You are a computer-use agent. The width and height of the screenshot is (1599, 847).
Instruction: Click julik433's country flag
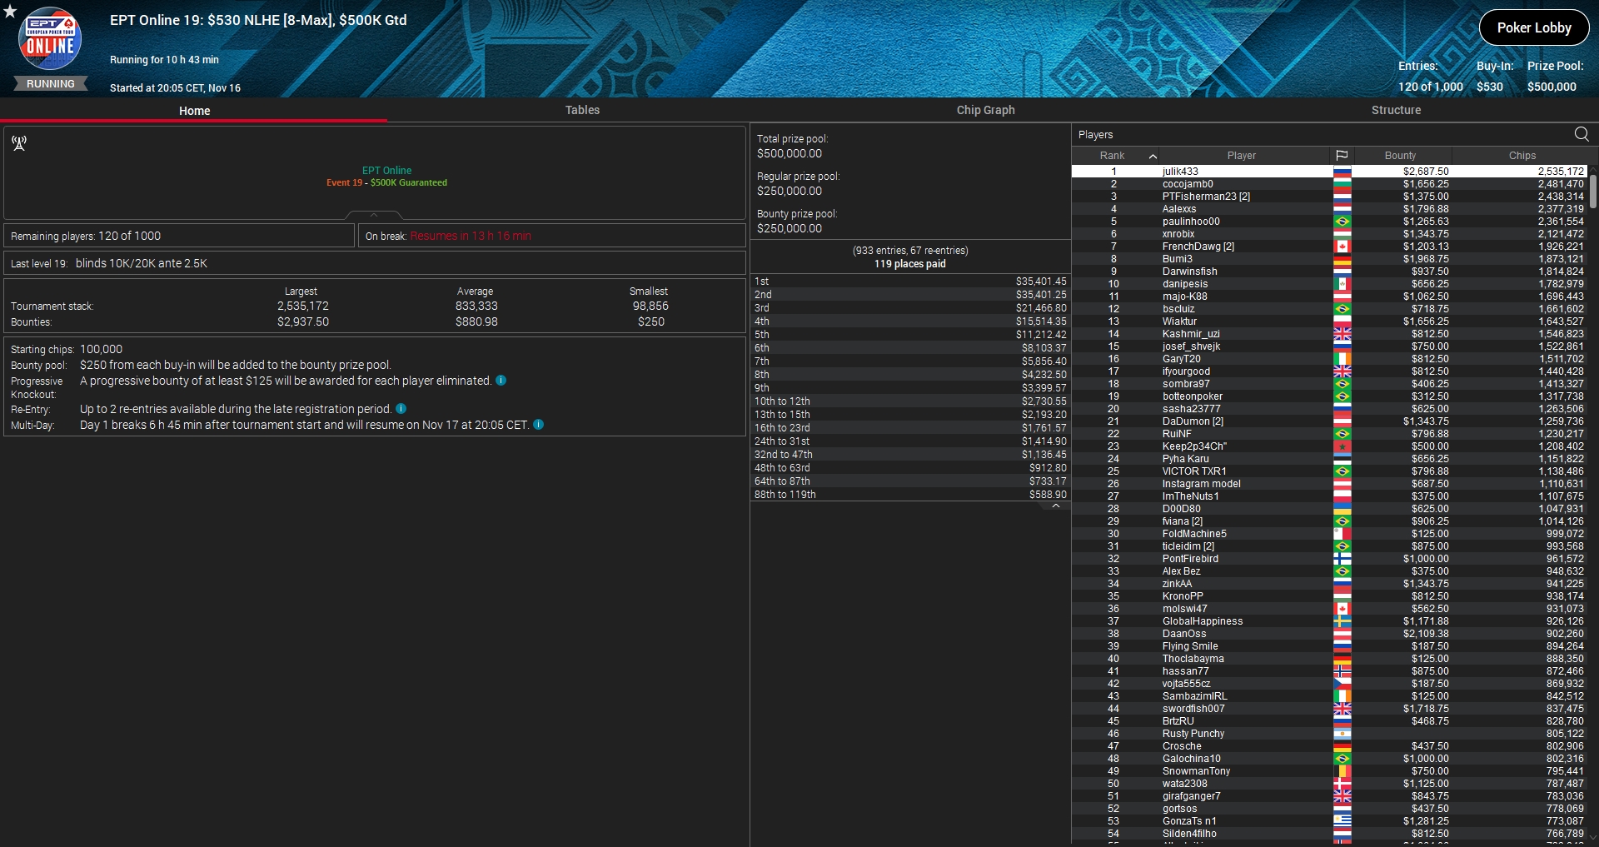tap(1342, 172)
